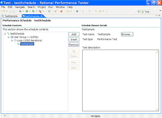This screenshot has height=118, width=162.
Task: Click the green Run icon
Action: 27,11
